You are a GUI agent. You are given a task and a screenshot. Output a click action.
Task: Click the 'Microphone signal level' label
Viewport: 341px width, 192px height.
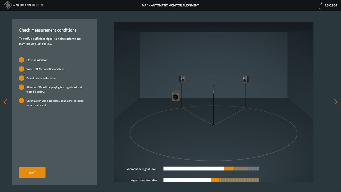[141, 169]
